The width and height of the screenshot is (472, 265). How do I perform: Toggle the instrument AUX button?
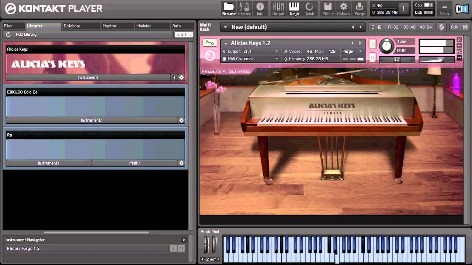click(459, 52)
